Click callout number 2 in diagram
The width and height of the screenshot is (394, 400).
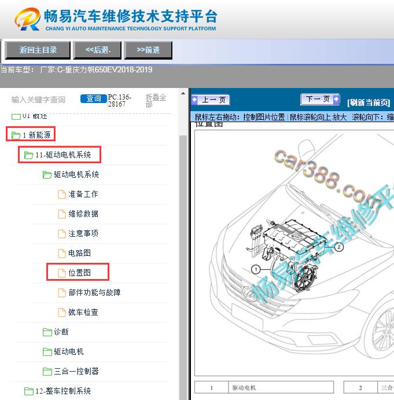click(339, 247)
